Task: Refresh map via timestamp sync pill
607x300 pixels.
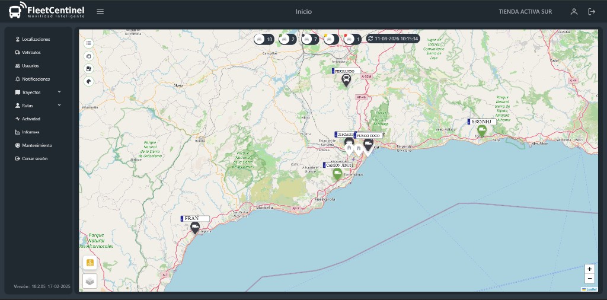Action: point(393,39)
